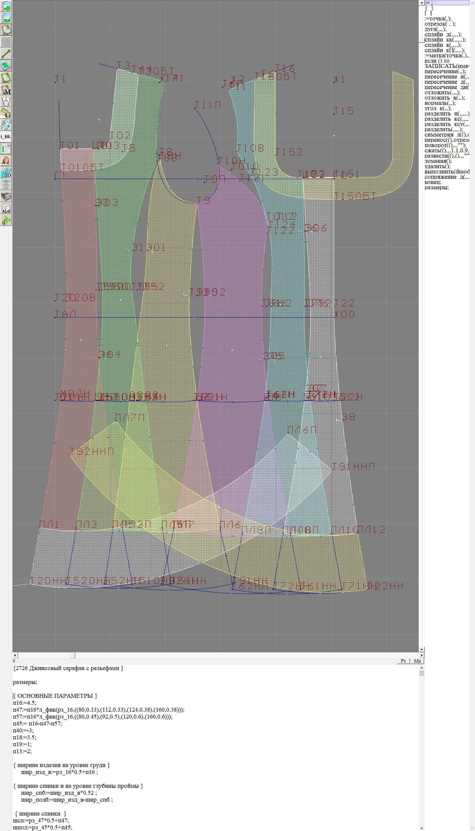Open the green table spreadsheet icon

[x=6, y=149]
